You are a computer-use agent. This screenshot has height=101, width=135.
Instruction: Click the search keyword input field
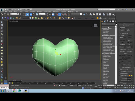point(107,10)
